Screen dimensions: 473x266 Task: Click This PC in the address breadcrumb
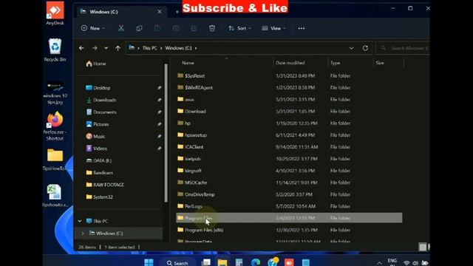(149, 48)
